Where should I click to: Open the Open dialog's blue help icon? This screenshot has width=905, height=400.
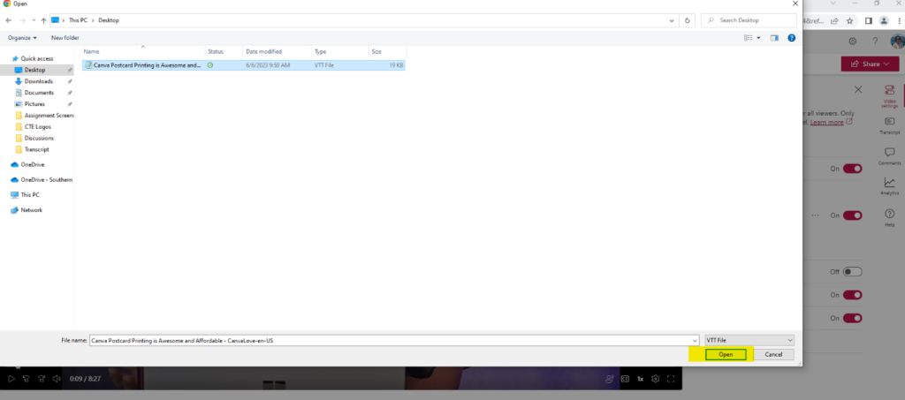(x=792, y=38)
